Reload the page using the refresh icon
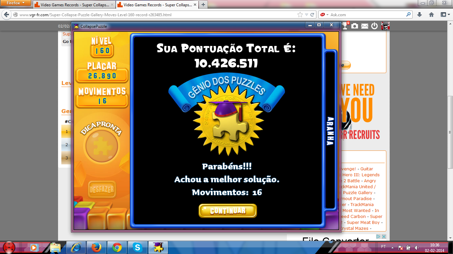Viewport: 453px width, 254px height. 312,15
